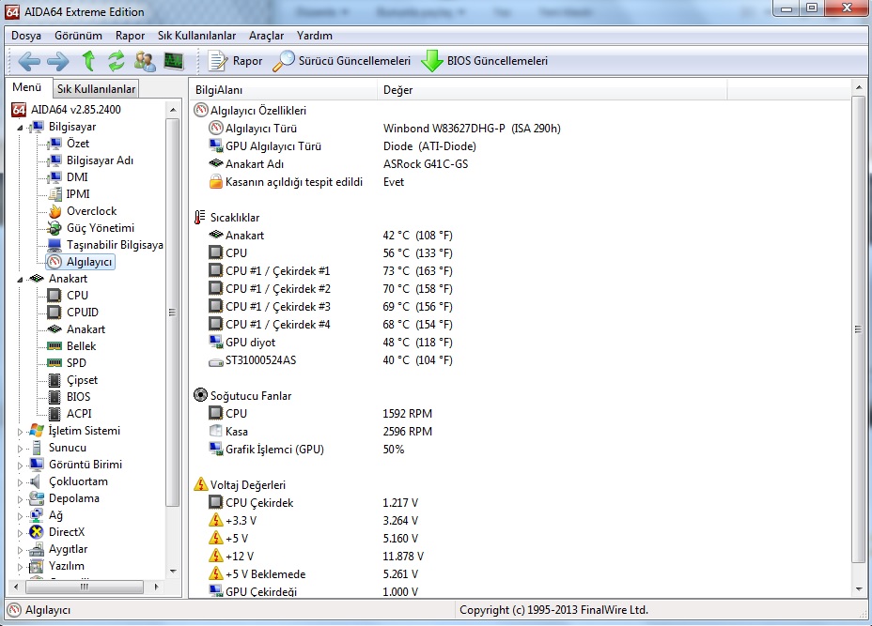Expand the Görüntü Birimi node
The width and height of the screenshot is (872, 626).
pyautogui.click(x=20, y=466)
